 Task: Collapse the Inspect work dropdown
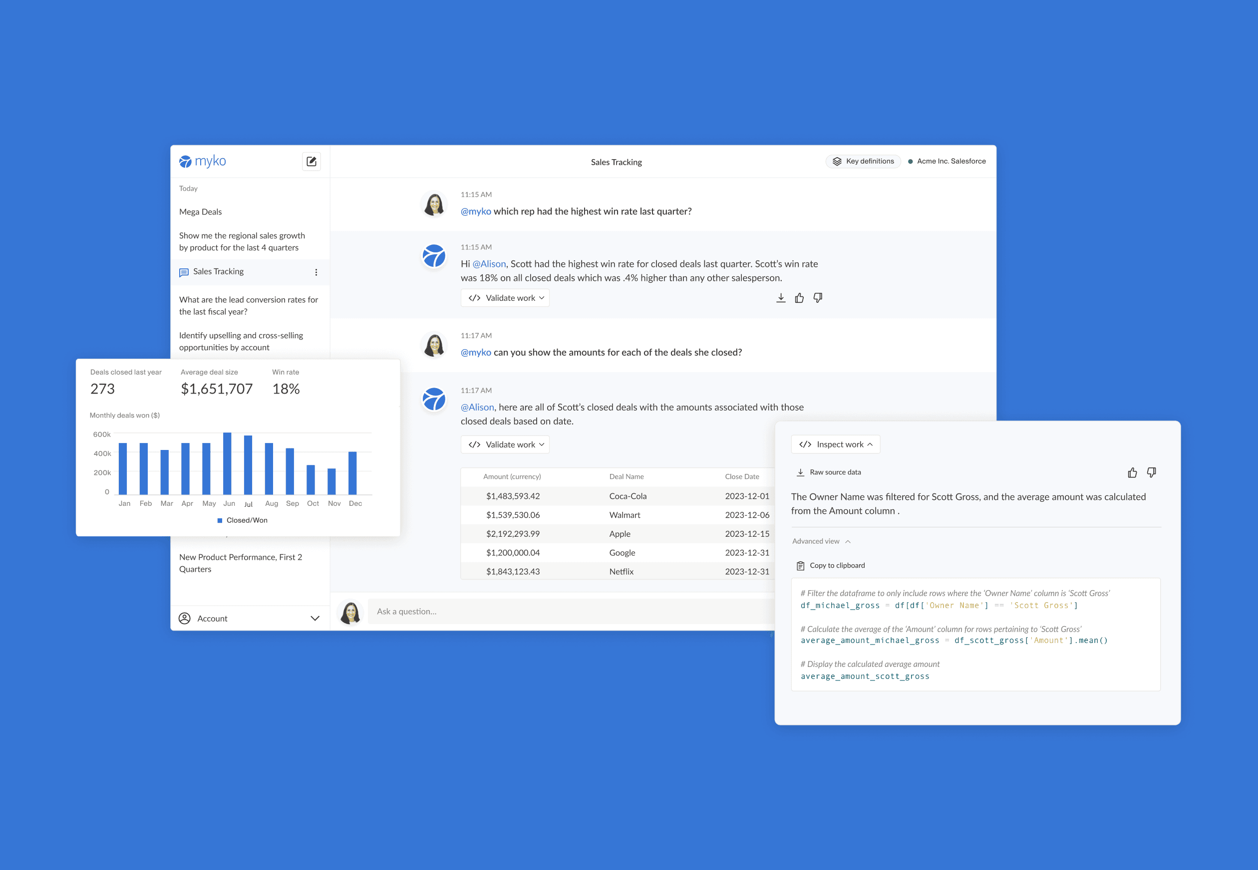pyautogui.click(x=835, y=445)
